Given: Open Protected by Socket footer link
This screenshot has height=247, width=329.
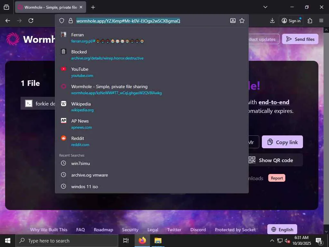Looking at the screenshot, I should pos(235,230).
